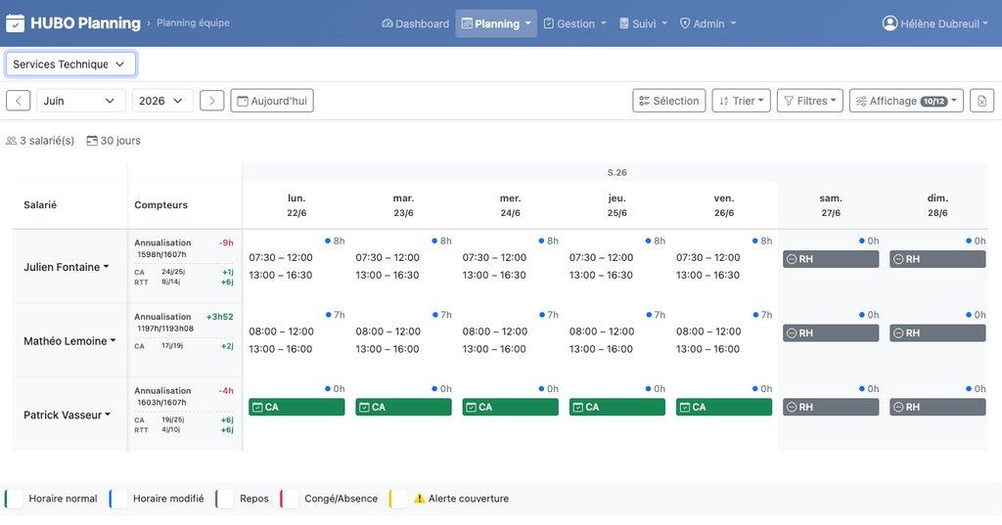The width and height of the screenshot is (1002, 525).
Task: Open the Gestion menu
Action: (574, 23)
